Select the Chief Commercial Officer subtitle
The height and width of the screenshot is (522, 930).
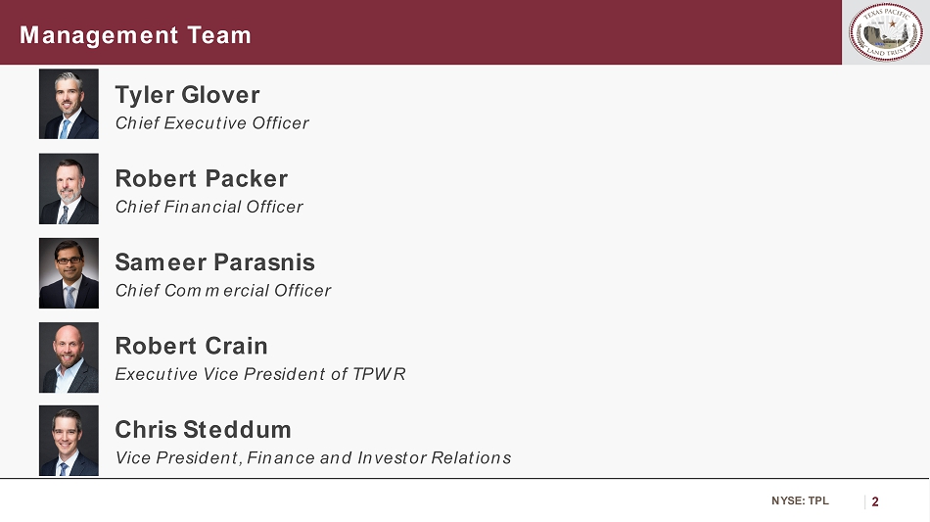coord(222,291)
